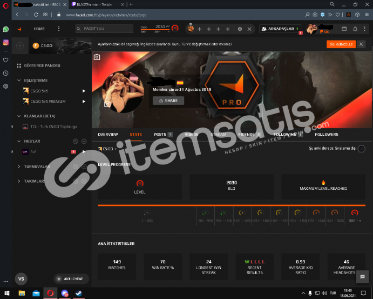373x299 pixels.
Task: Expand CS:GO 5v5 queue arrow
Action: pyautogui.click(x=84, y=91)
